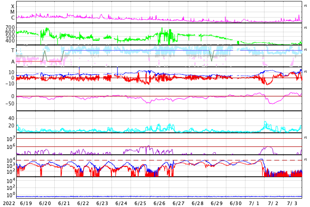Click the 10^2 tick in bottom panel

pyautogui.click(x=11, y=187)
